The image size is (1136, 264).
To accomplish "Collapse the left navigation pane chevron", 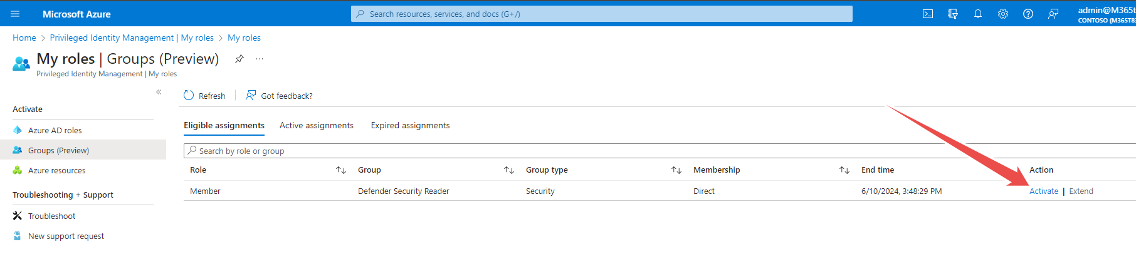I will coord(159,92).
